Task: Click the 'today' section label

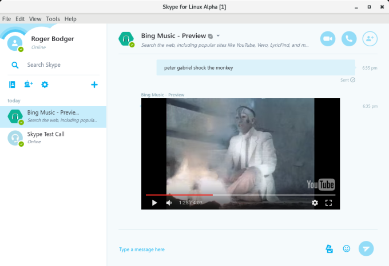Action: pos(14,100)
